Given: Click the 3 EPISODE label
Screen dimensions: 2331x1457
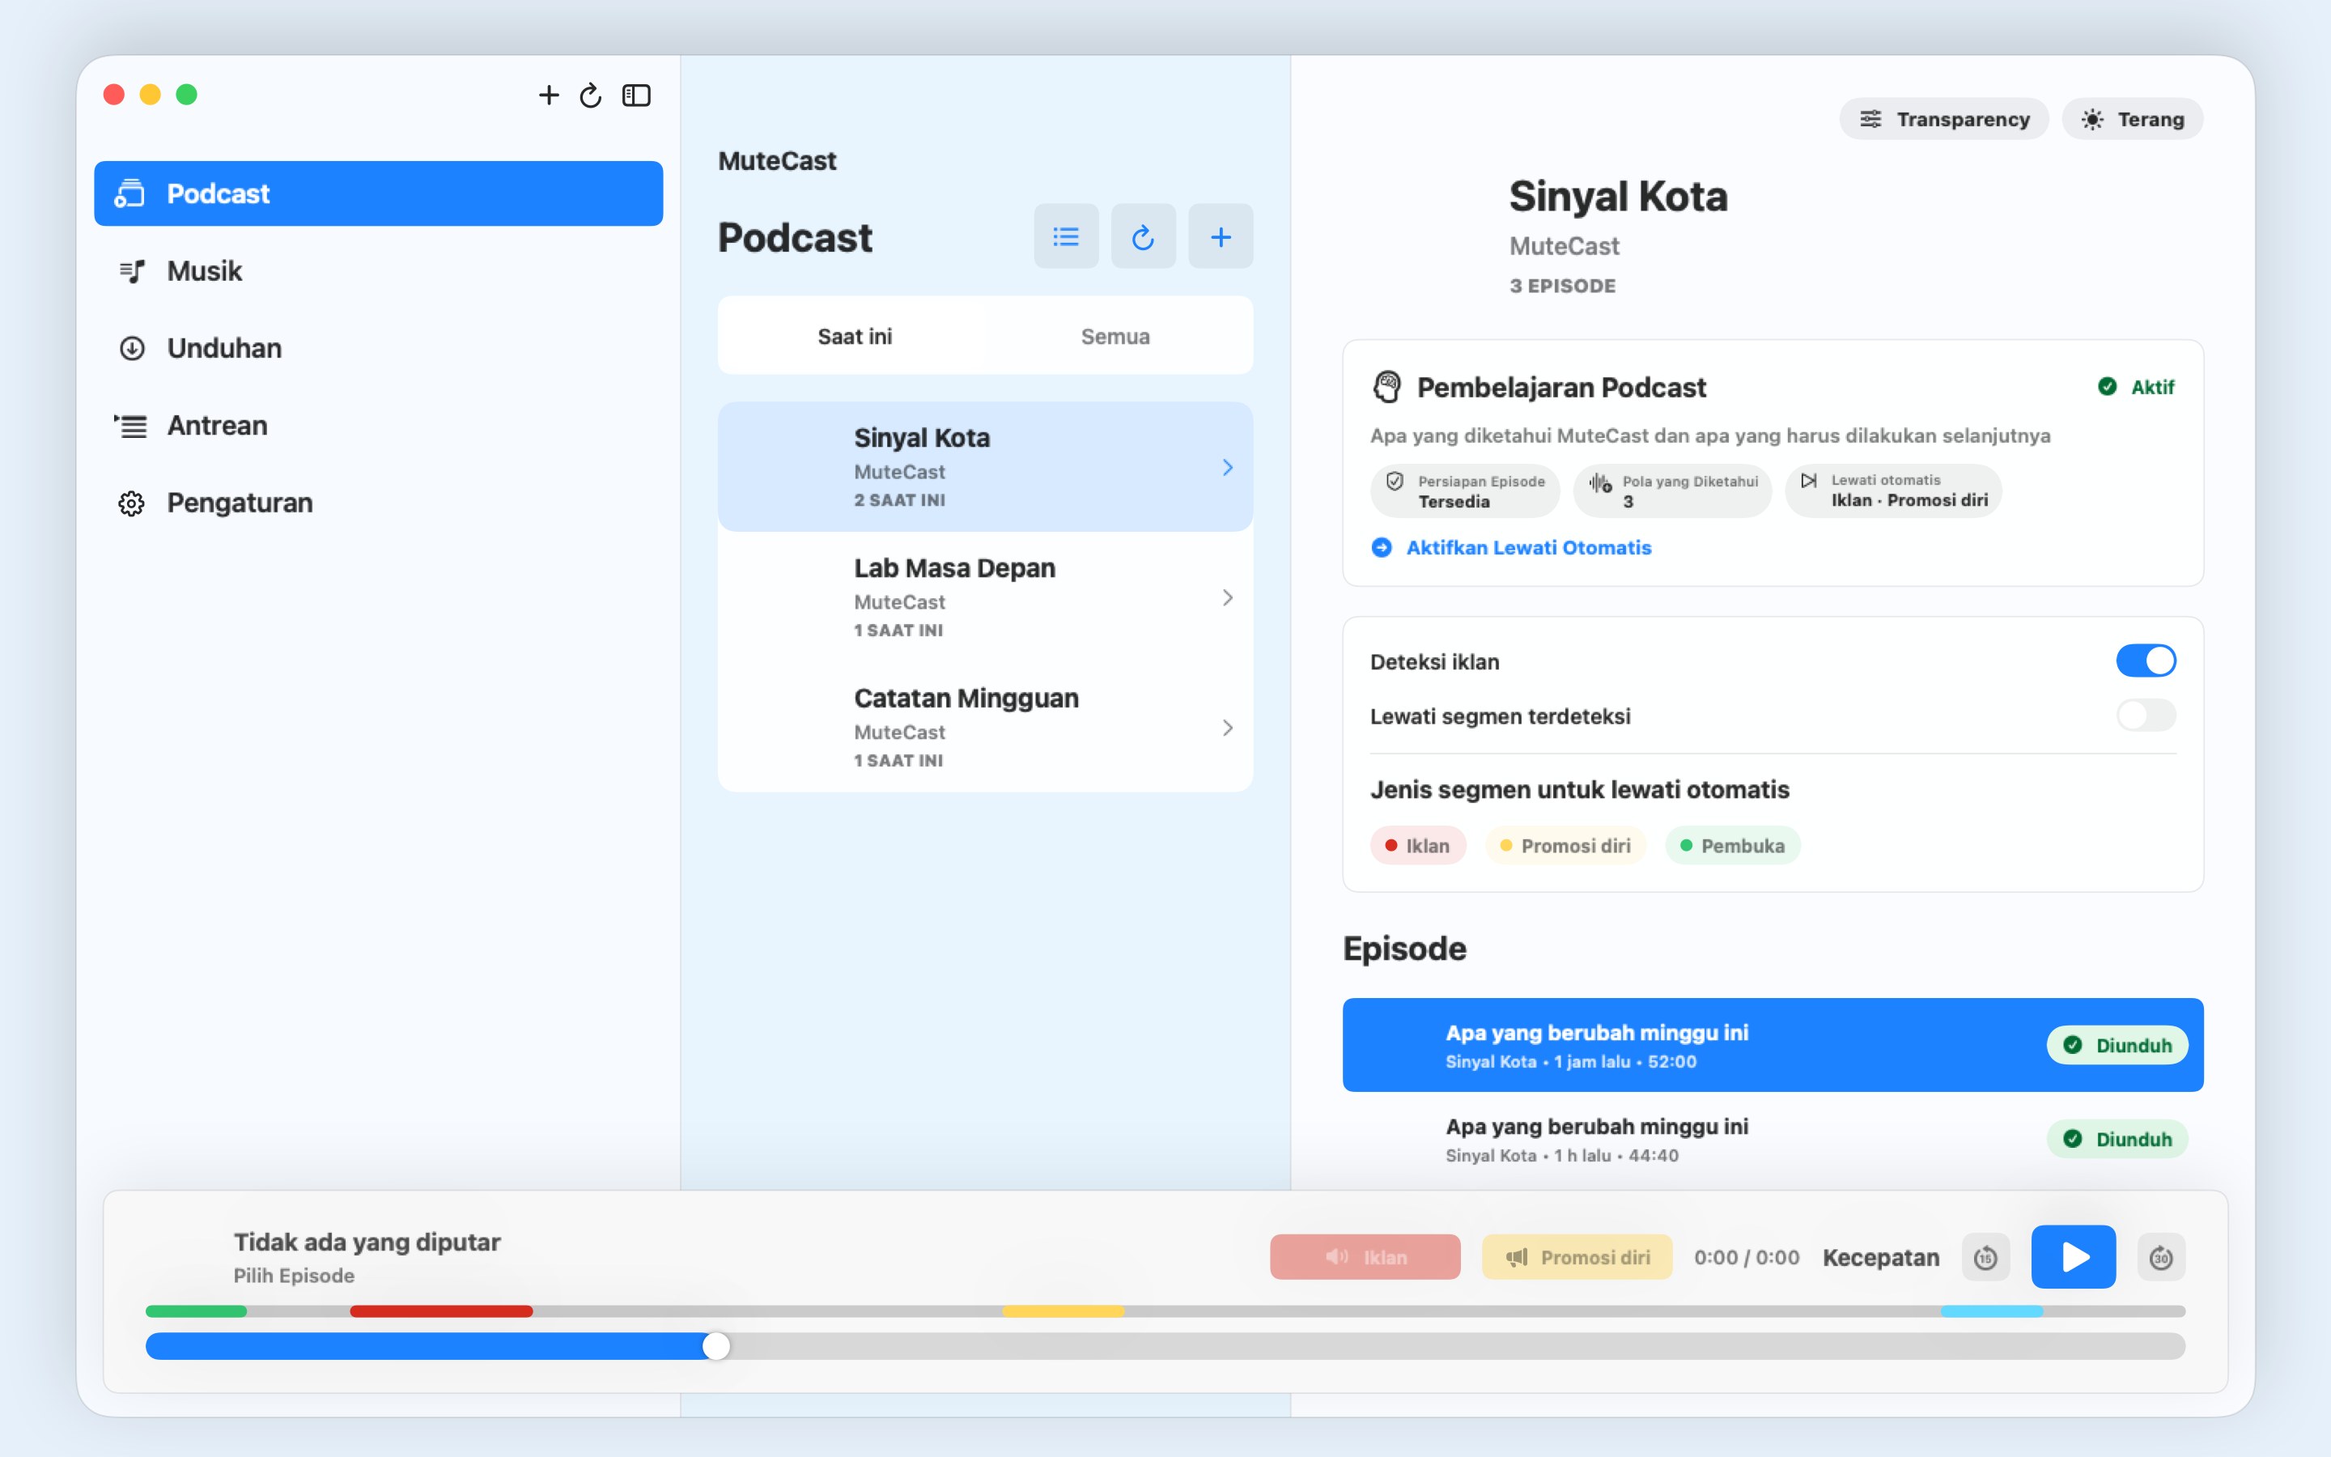Looking at the screenshot, I should click(x=1562, y=285).
